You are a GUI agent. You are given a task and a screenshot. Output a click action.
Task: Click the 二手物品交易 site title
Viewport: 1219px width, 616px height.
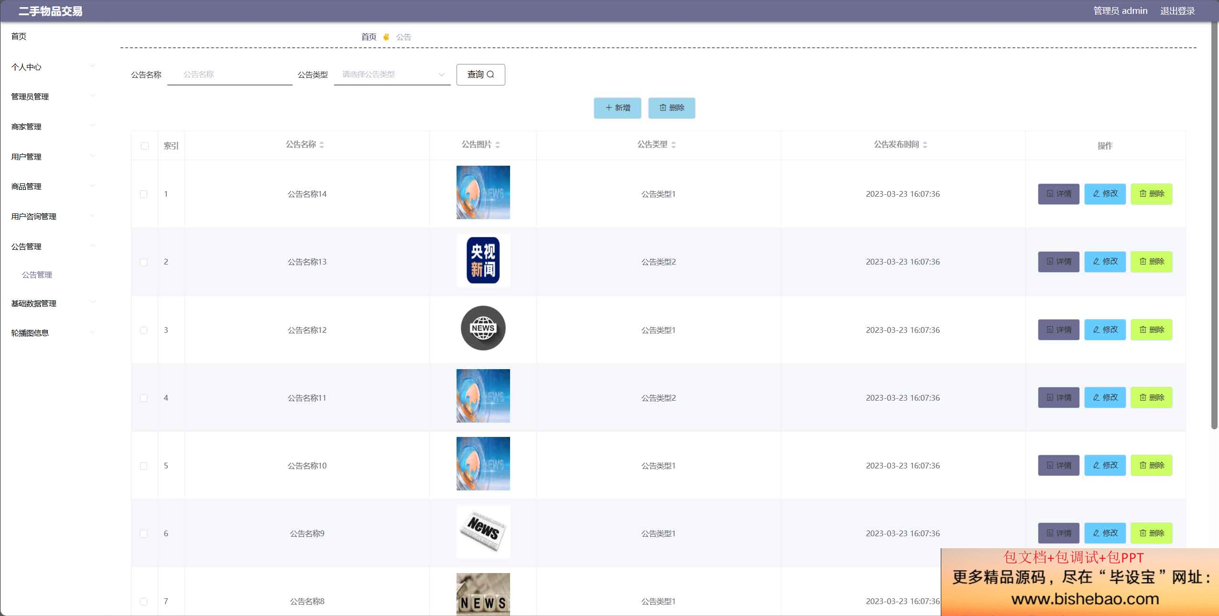[50, 11]
